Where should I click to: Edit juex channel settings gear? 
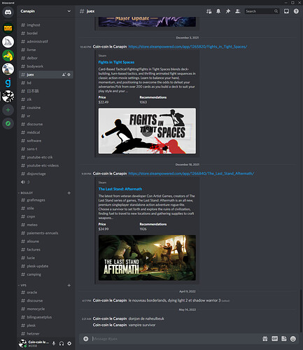click(x=69, y=75)
